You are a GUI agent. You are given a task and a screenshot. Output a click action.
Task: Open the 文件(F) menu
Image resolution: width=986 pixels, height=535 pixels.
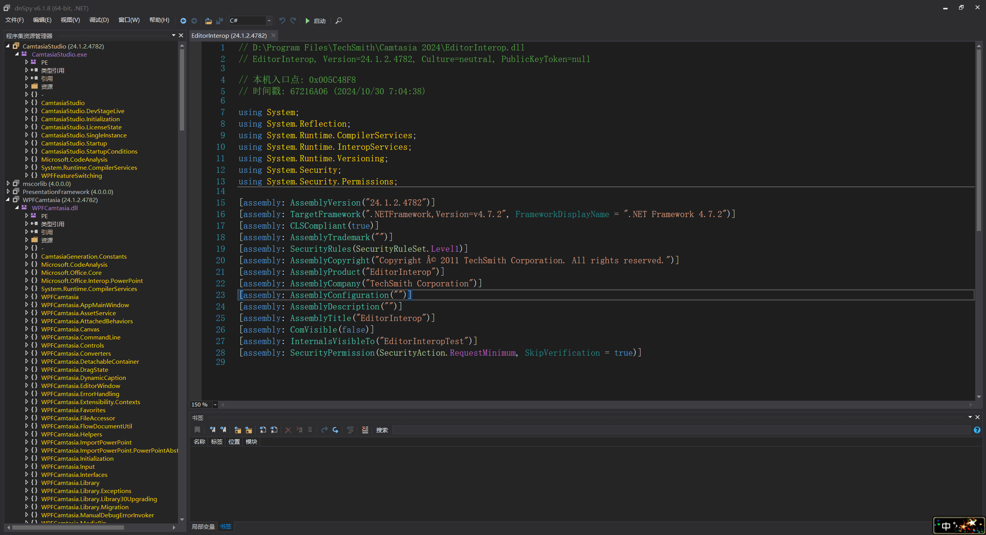click(x=14, y=20)
